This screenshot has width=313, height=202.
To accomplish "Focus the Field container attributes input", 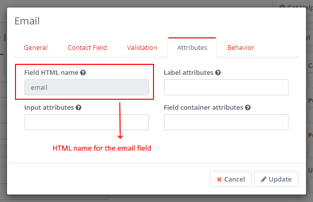I will 226,122.
